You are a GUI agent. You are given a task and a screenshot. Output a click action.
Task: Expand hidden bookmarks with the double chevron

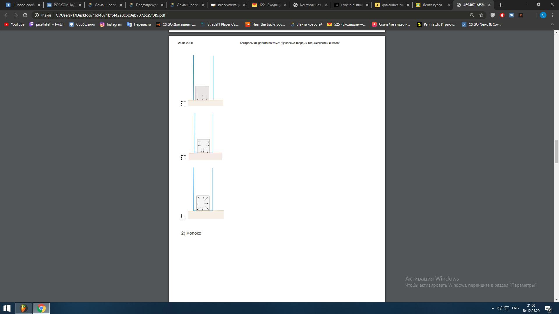pos(552,24)
